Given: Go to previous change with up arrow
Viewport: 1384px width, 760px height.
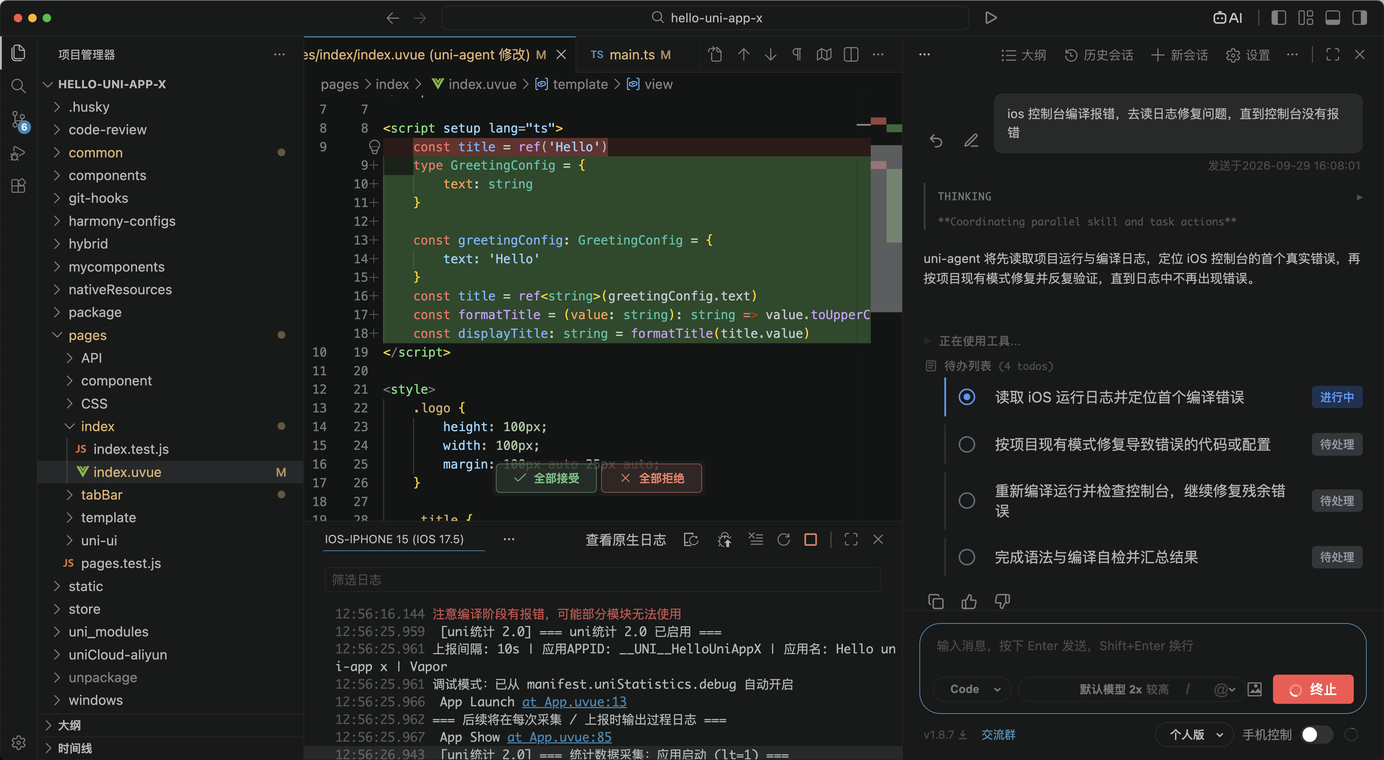Looking at the screenshot, I should click(x=744, y=54).
